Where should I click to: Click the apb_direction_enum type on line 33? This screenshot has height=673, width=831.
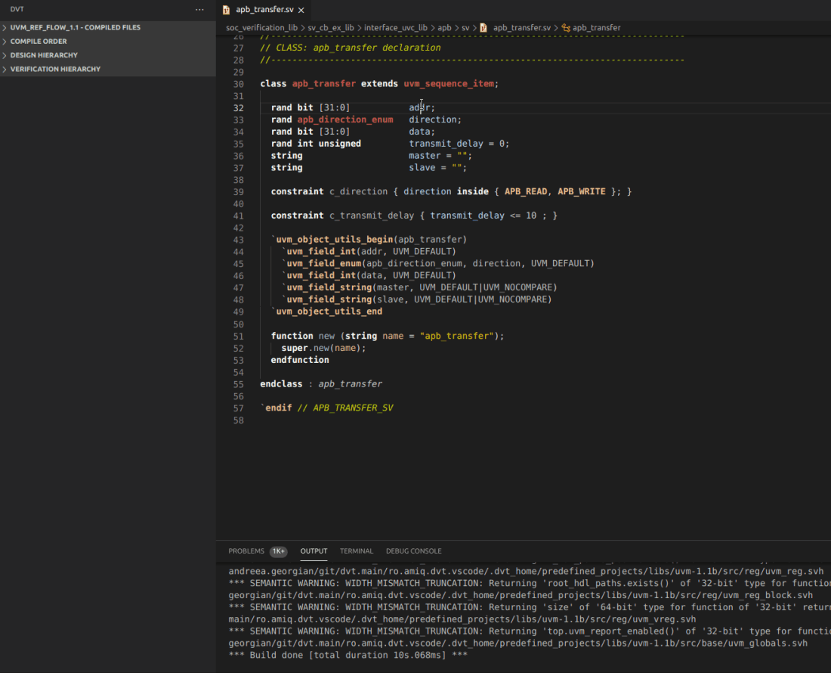tap(344, 119)
